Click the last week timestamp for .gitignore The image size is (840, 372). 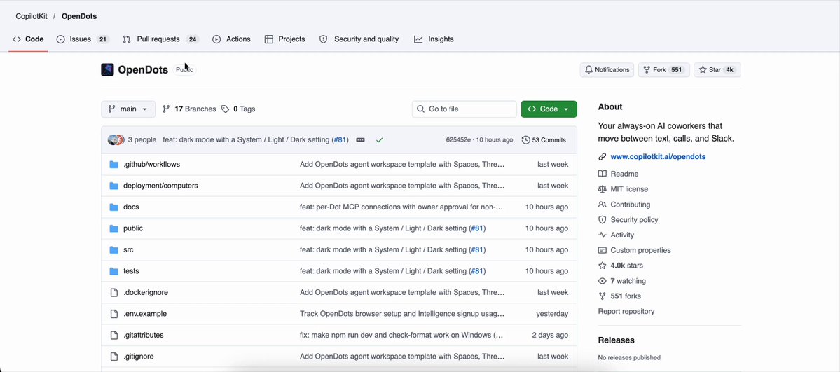coord(553,357)
